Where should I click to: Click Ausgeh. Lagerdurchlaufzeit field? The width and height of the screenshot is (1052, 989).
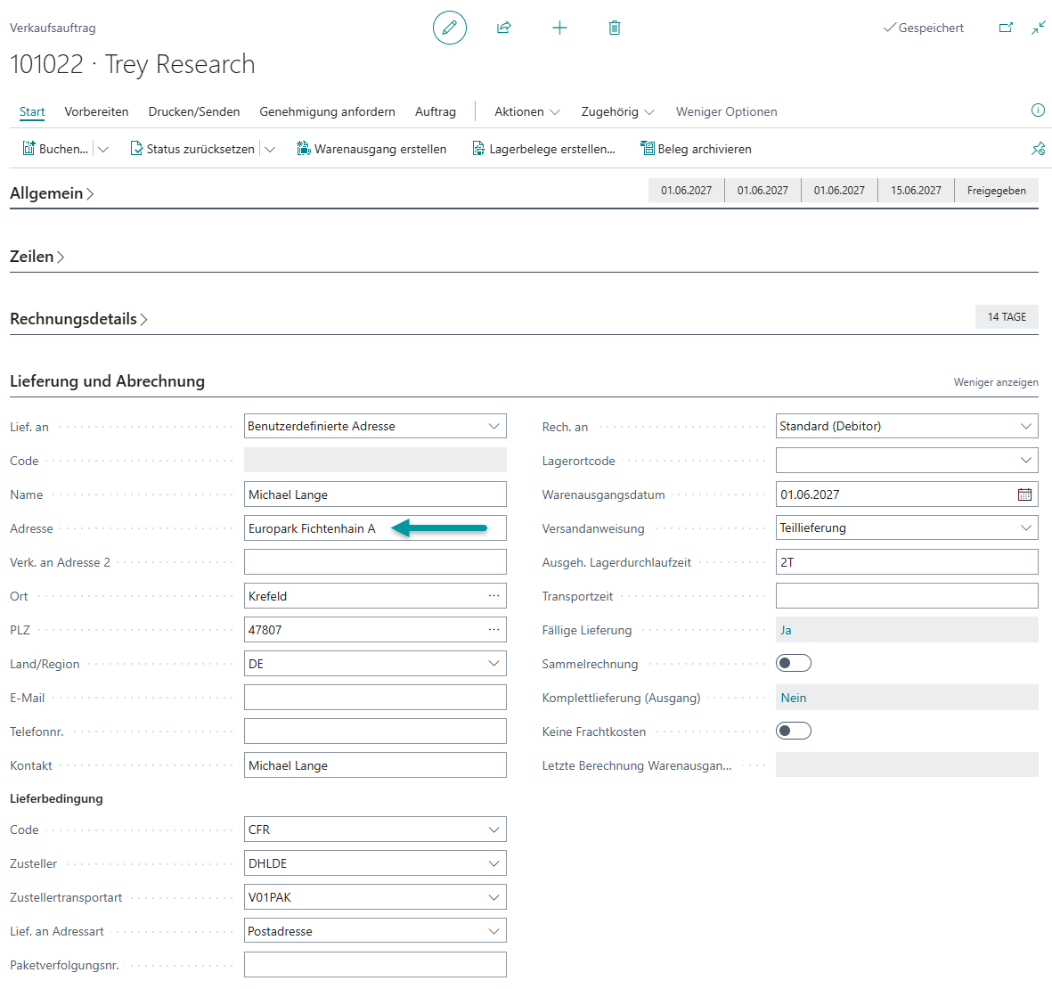(907, 562)
